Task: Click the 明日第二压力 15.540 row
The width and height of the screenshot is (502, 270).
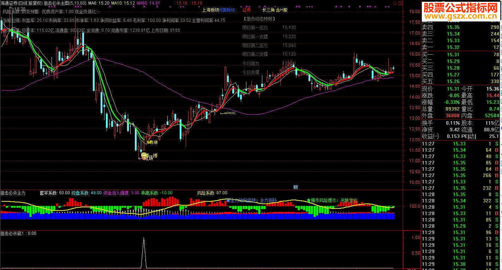Action: pyautogui.click(x=269, y=45)
